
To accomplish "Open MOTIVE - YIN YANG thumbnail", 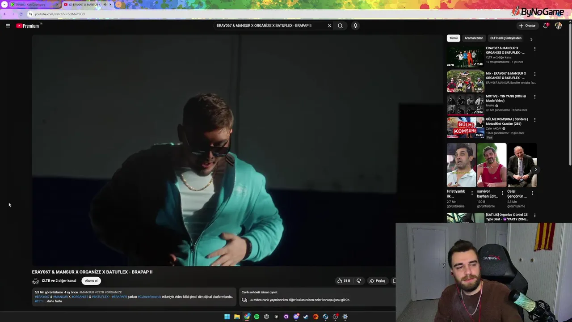I will pyautogui.click(x=465, y=105).
